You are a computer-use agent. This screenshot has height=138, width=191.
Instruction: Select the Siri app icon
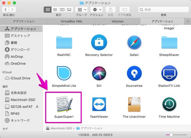click(99, 73)
